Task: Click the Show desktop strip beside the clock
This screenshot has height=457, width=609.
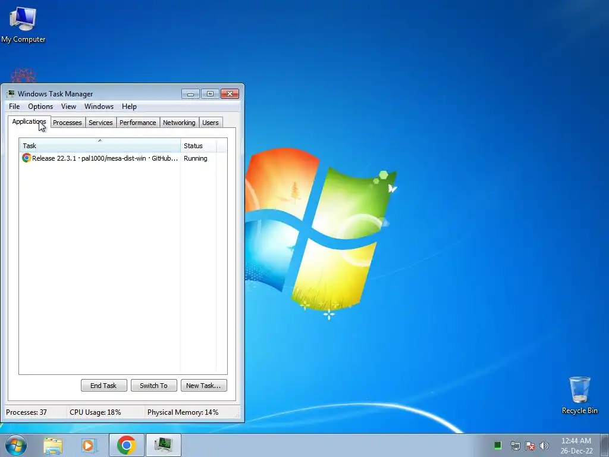Action: pos(605,445)
